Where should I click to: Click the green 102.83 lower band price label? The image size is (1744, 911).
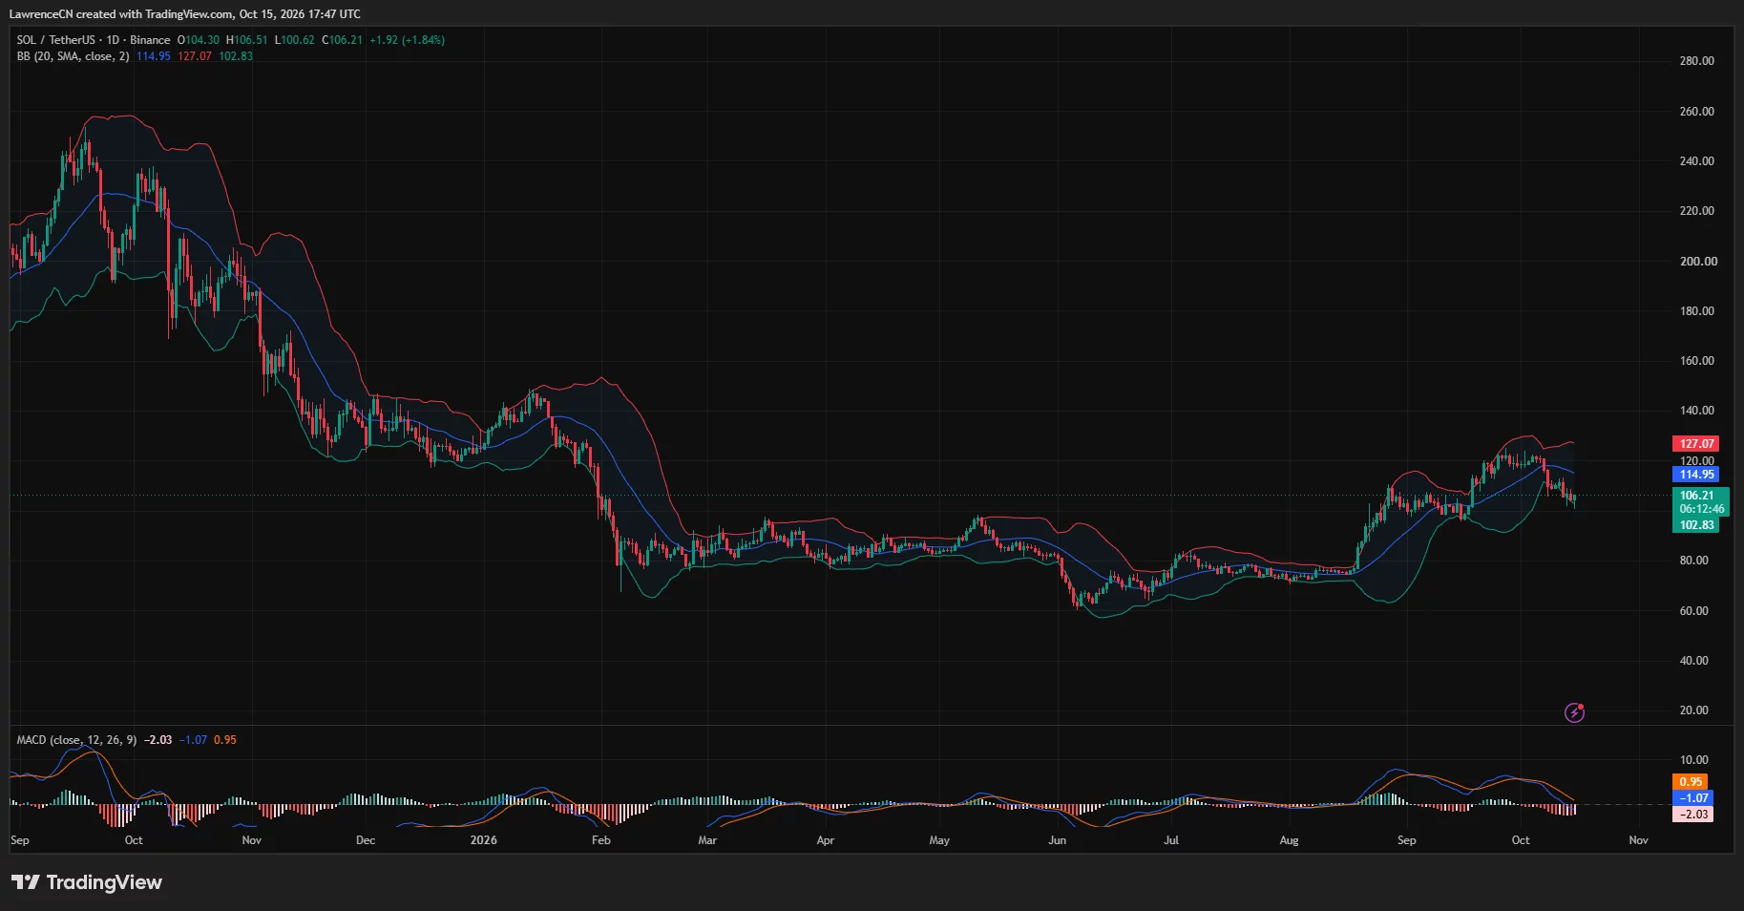pos(1695,525)
